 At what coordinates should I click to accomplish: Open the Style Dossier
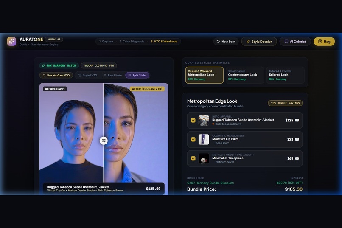(x=259, y=42)
